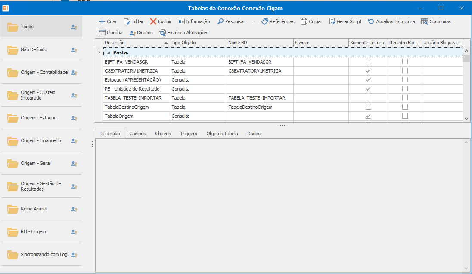Collapse the Pasta group row
Viewport: 472px width, 274px height.
(109, 52)
